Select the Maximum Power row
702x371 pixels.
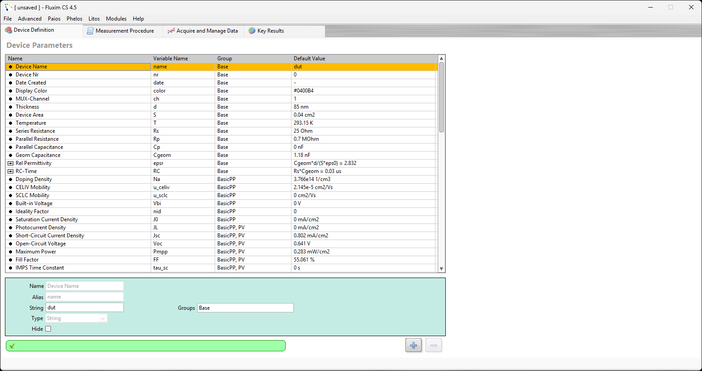(x=221, y=252)
